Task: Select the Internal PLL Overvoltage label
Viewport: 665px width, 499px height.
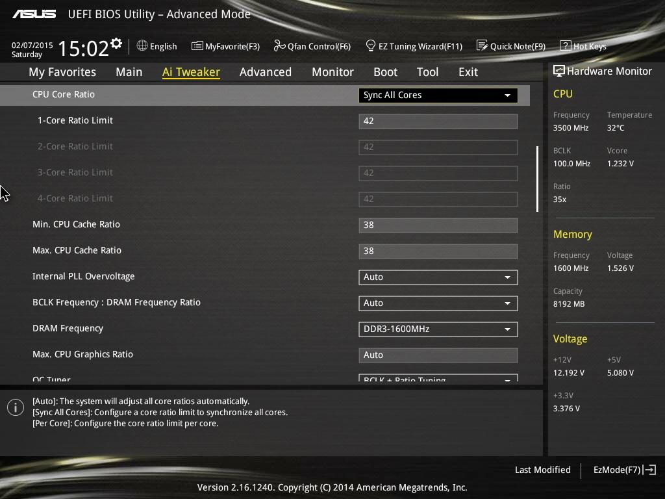Action: click(84, 276)
